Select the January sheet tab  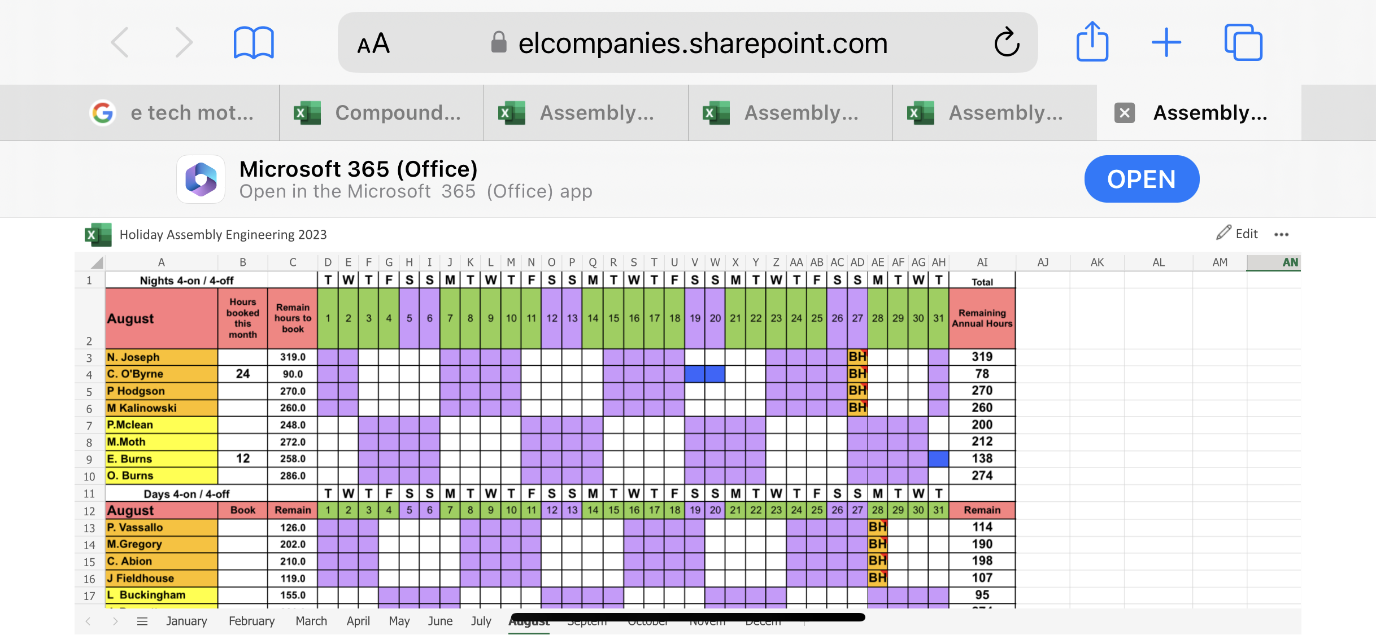click(186, 621)
